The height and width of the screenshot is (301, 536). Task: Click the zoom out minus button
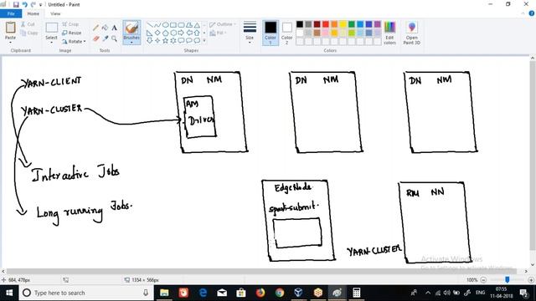[483, 280]
